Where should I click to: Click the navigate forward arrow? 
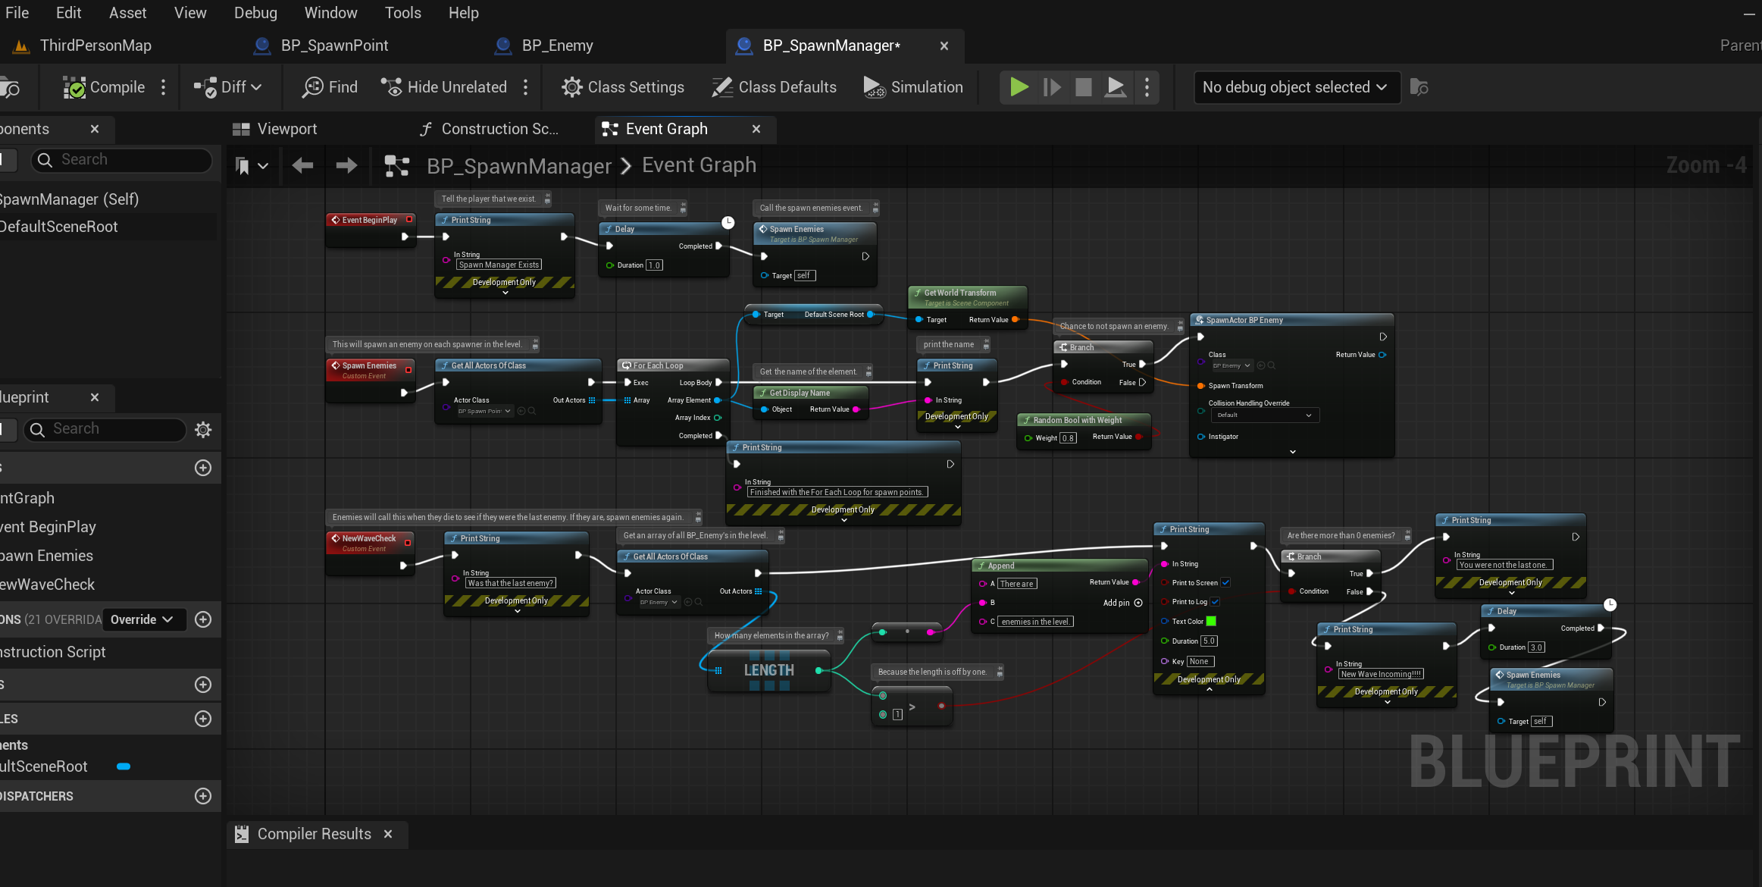[346, 165]
